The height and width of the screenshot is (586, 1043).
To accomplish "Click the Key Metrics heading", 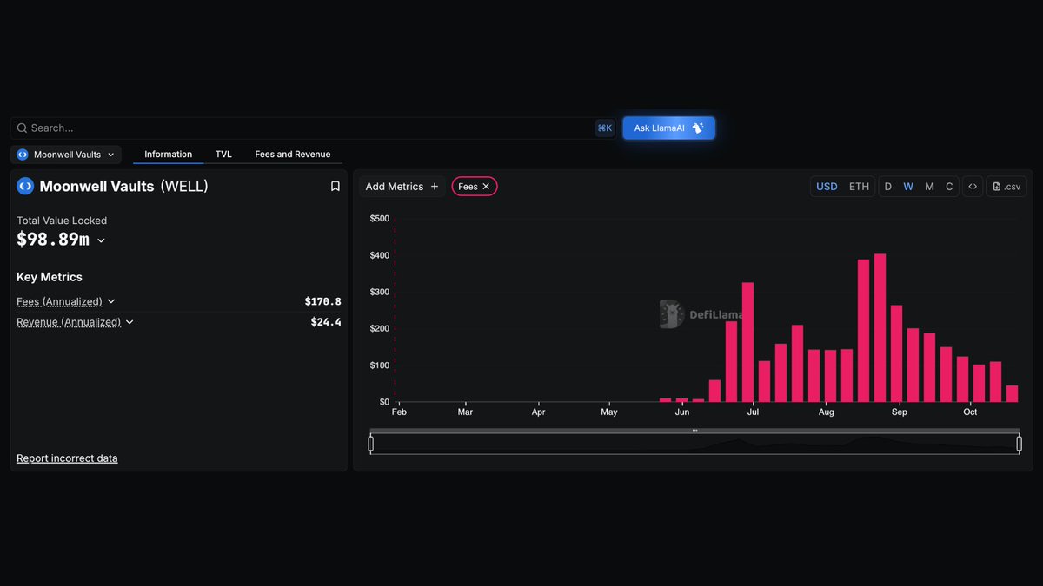I will [x=50, y=277].
